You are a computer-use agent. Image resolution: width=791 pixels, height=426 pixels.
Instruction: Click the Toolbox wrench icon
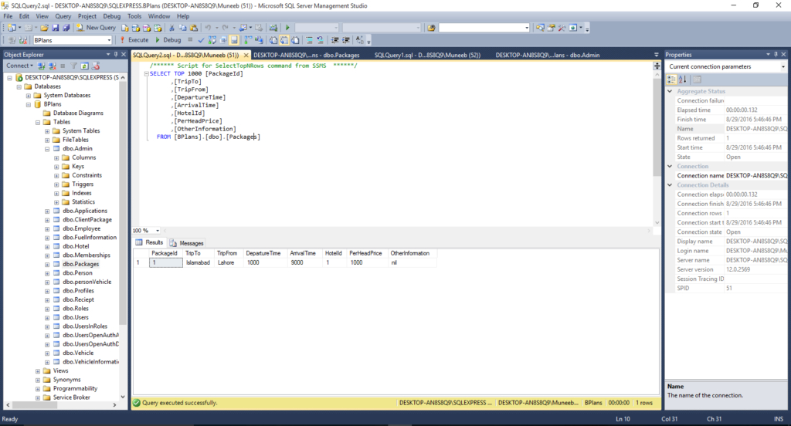click(562, 28)
